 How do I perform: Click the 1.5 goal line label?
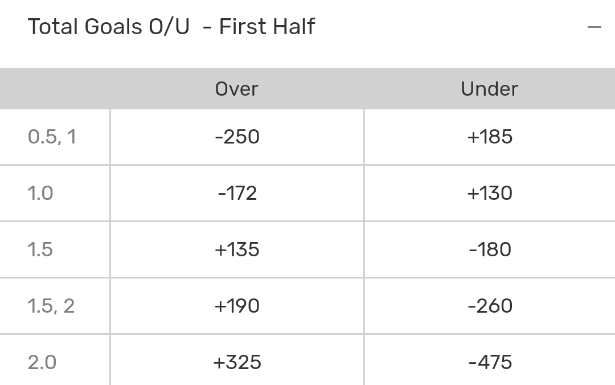pos(40,249)
